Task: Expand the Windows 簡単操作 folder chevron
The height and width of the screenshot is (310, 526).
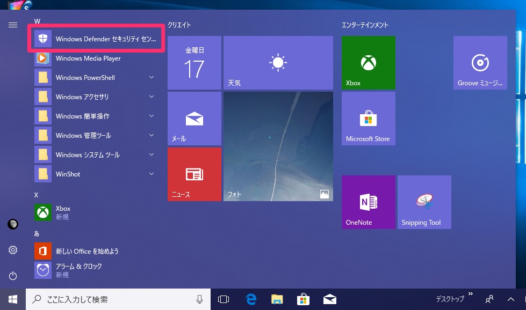Action: [152, 116]
